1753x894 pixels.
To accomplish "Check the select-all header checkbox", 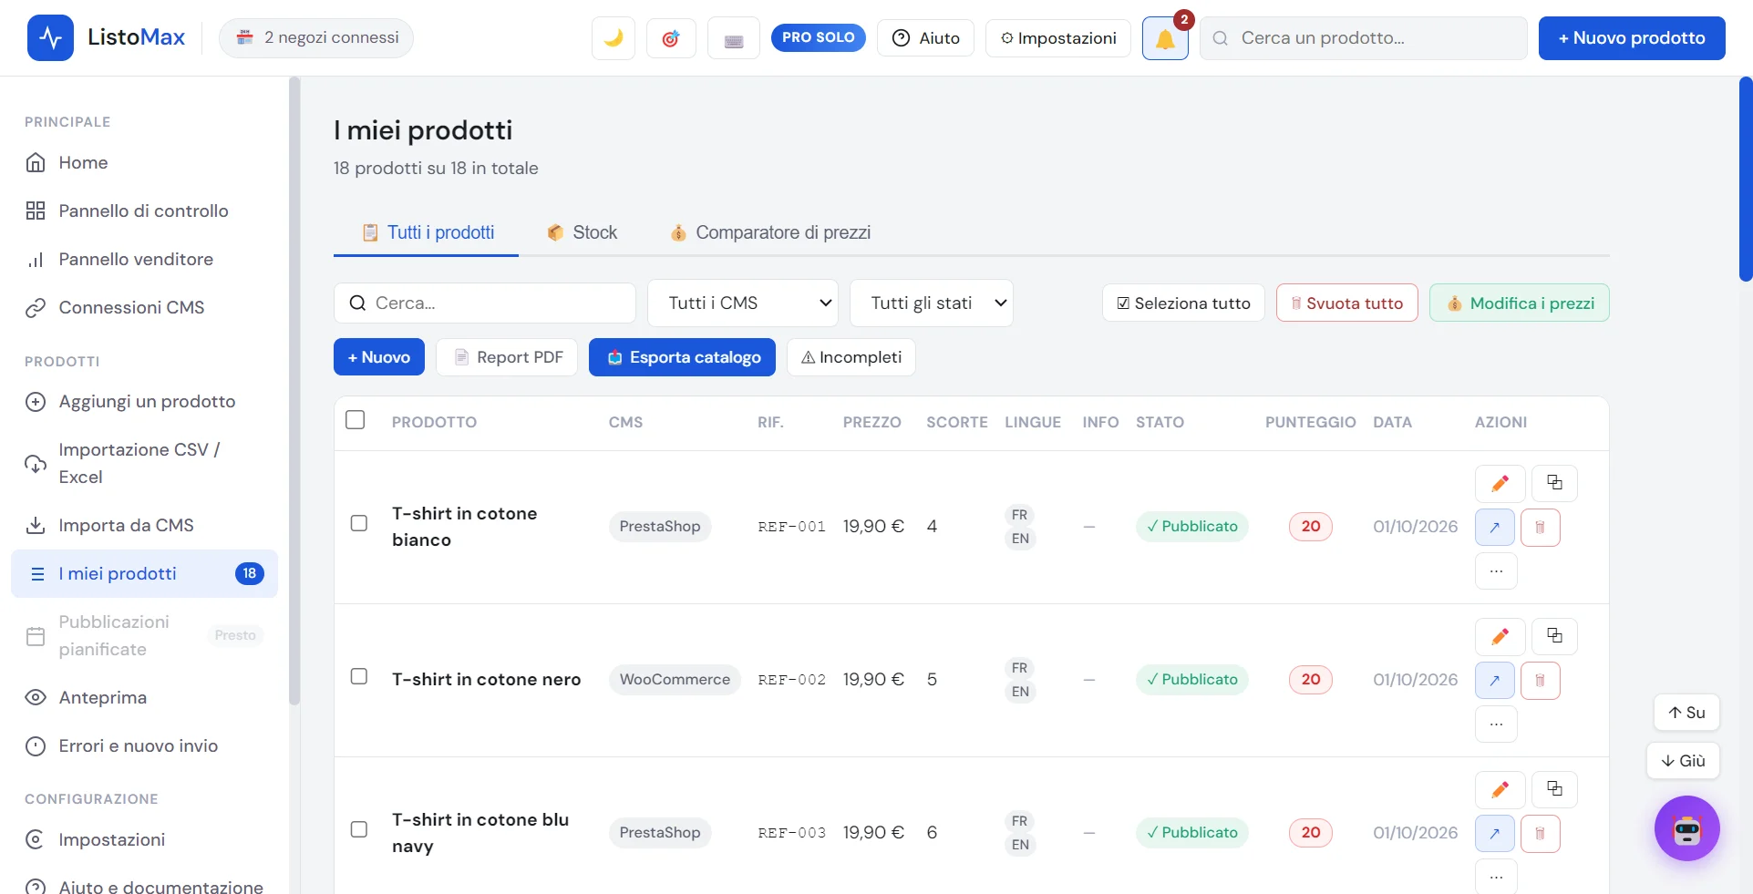I will 356,420.
